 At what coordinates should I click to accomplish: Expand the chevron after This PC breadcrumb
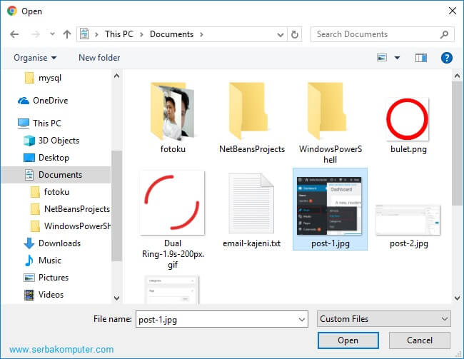141,35
